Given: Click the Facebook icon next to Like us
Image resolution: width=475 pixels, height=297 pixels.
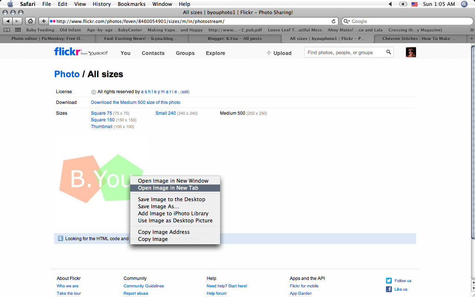Looking at the screenshot, I should (x=389, y=289).
